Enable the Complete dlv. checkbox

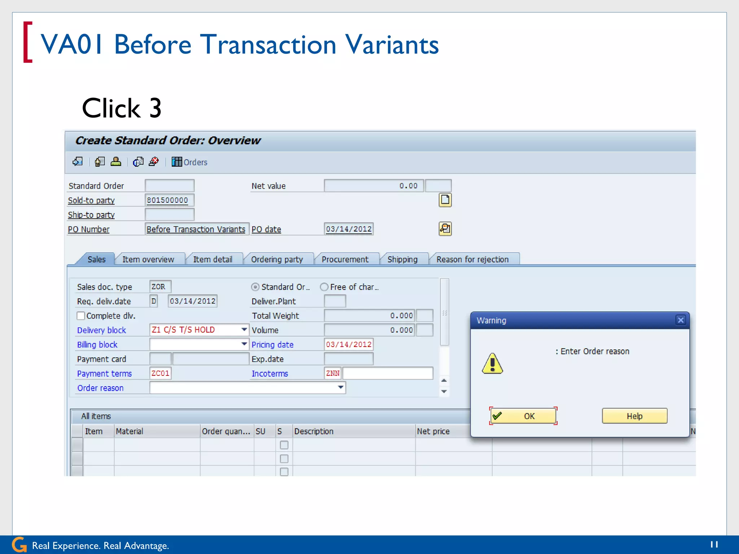click(x=81, y=316)
